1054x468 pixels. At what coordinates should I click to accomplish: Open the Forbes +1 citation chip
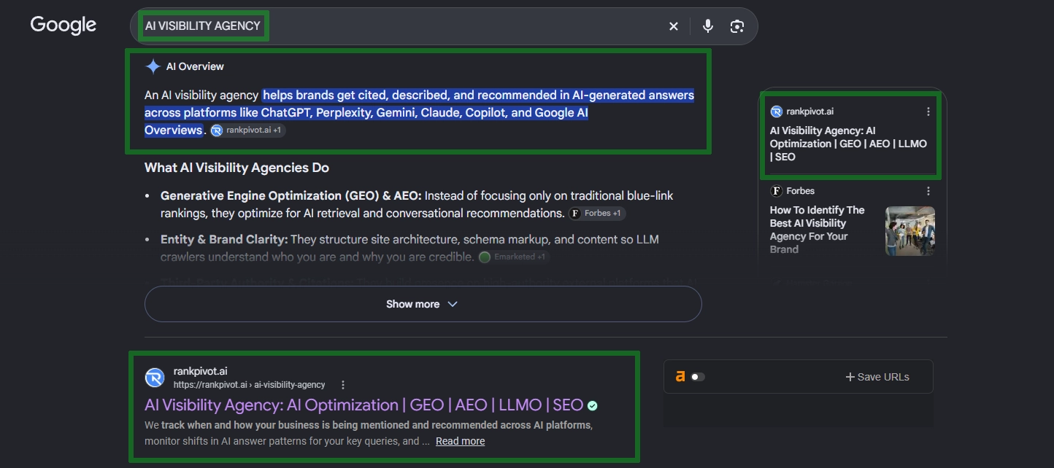(x=597, y=214)
